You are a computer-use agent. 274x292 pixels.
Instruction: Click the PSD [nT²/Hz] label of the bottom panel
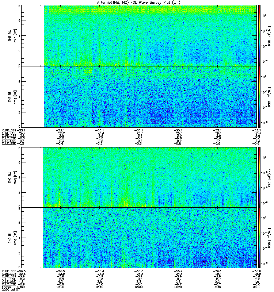coord(269,238)
